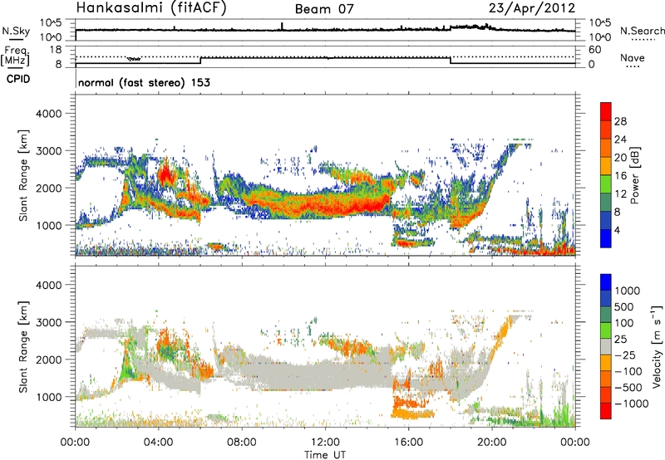665x460 pixels.
Task: Pick the blue top segment of velocity colorbar
Action: [x=606, y=282]
